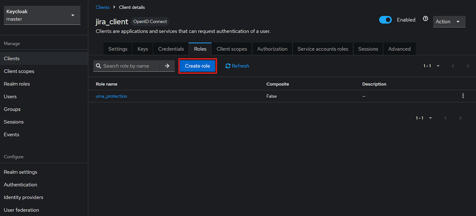Open Identity providers in sidebar

click(44, 197)
